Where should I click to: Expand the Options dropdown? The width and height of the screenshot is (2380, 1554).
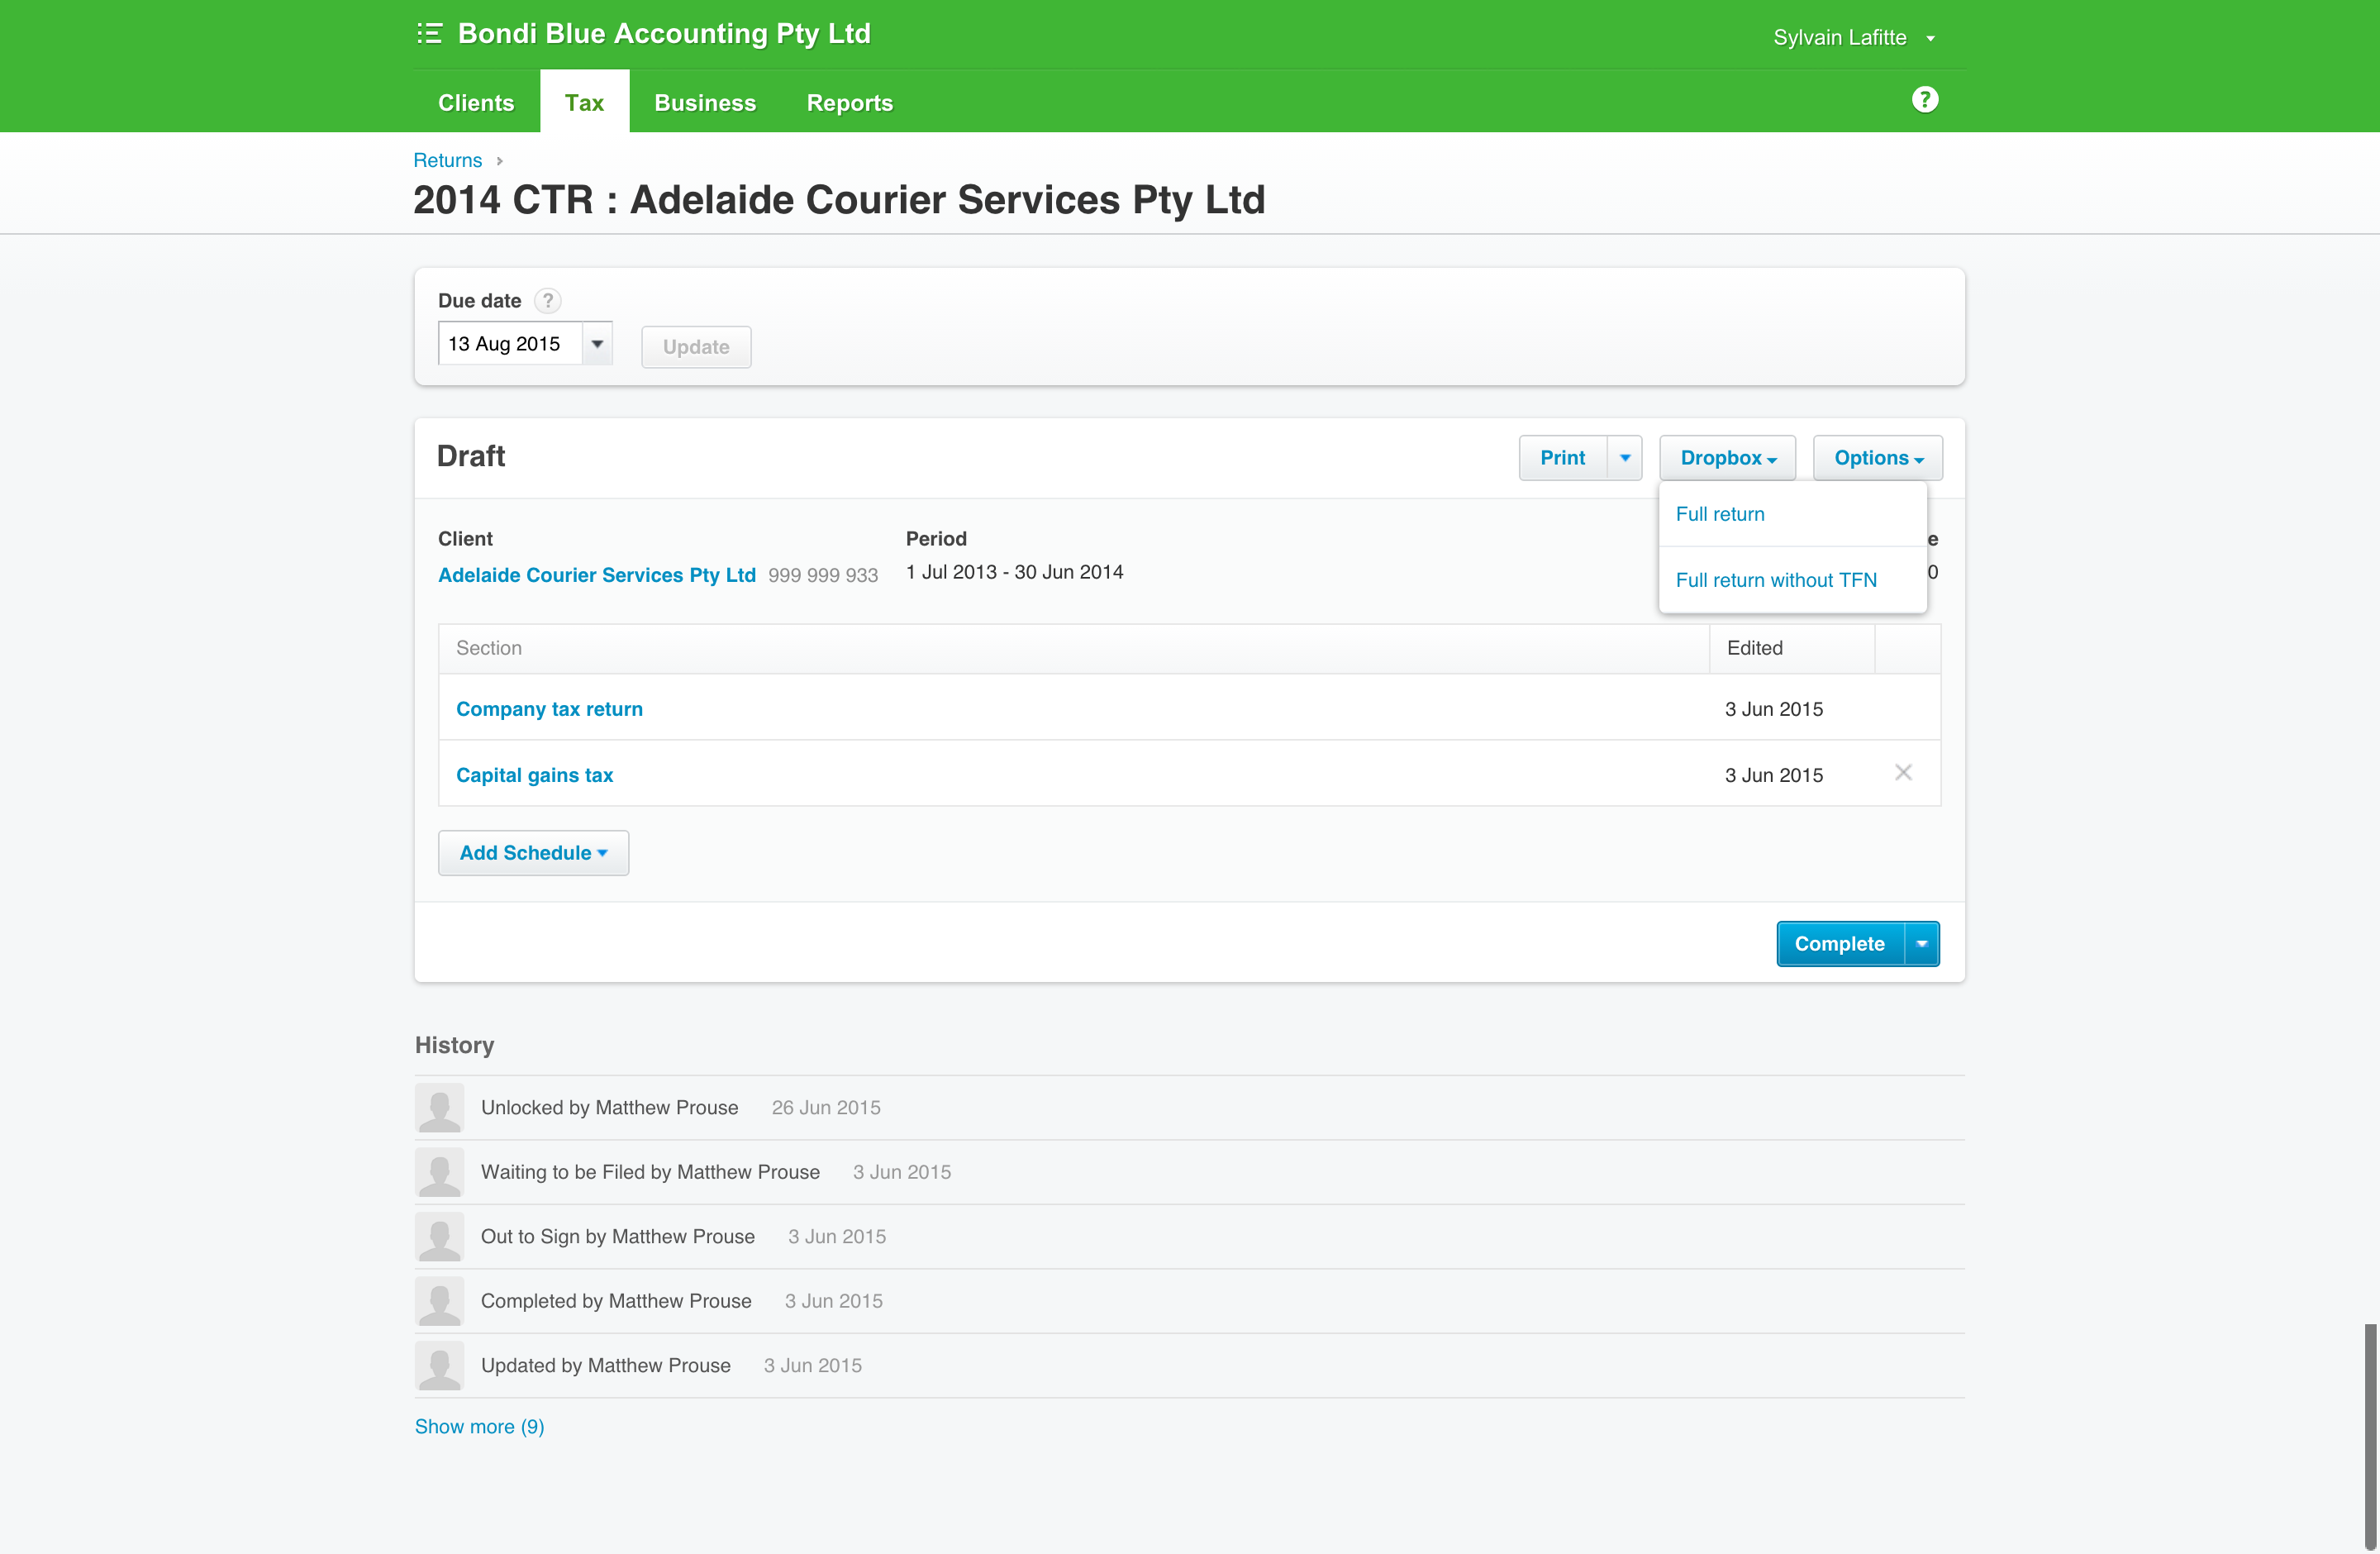pyautogui.click(x=1877, y=458)
